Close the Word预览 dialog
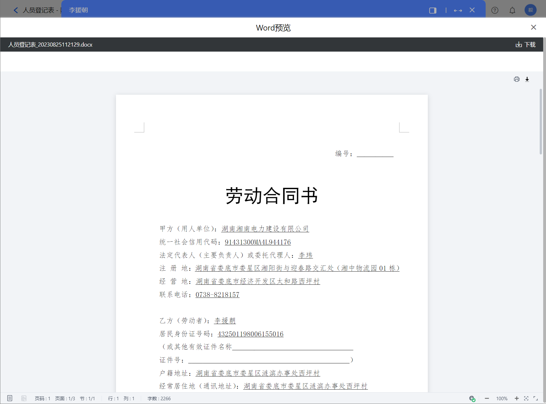Image resolution: width=546 pixels, height=404 pixels. pyautogui.click(x=533, y=27)
